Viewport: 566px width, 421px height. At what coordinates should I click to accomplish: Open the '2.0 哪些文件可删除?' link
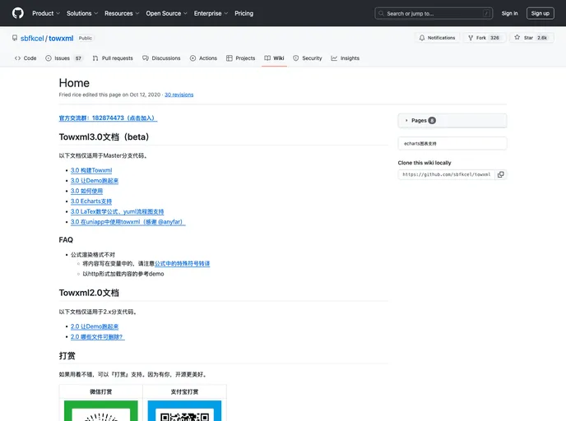pos(97,337)
